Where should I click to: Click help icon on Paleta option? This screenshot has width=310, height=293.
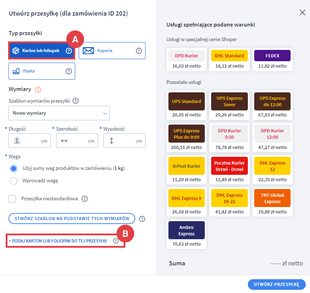pyautogui.click(x=68, y=71)
